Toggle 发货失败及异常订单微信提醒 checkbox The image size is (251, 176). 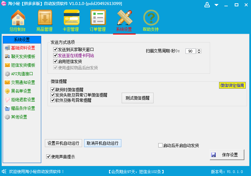[x=53, y=95]
